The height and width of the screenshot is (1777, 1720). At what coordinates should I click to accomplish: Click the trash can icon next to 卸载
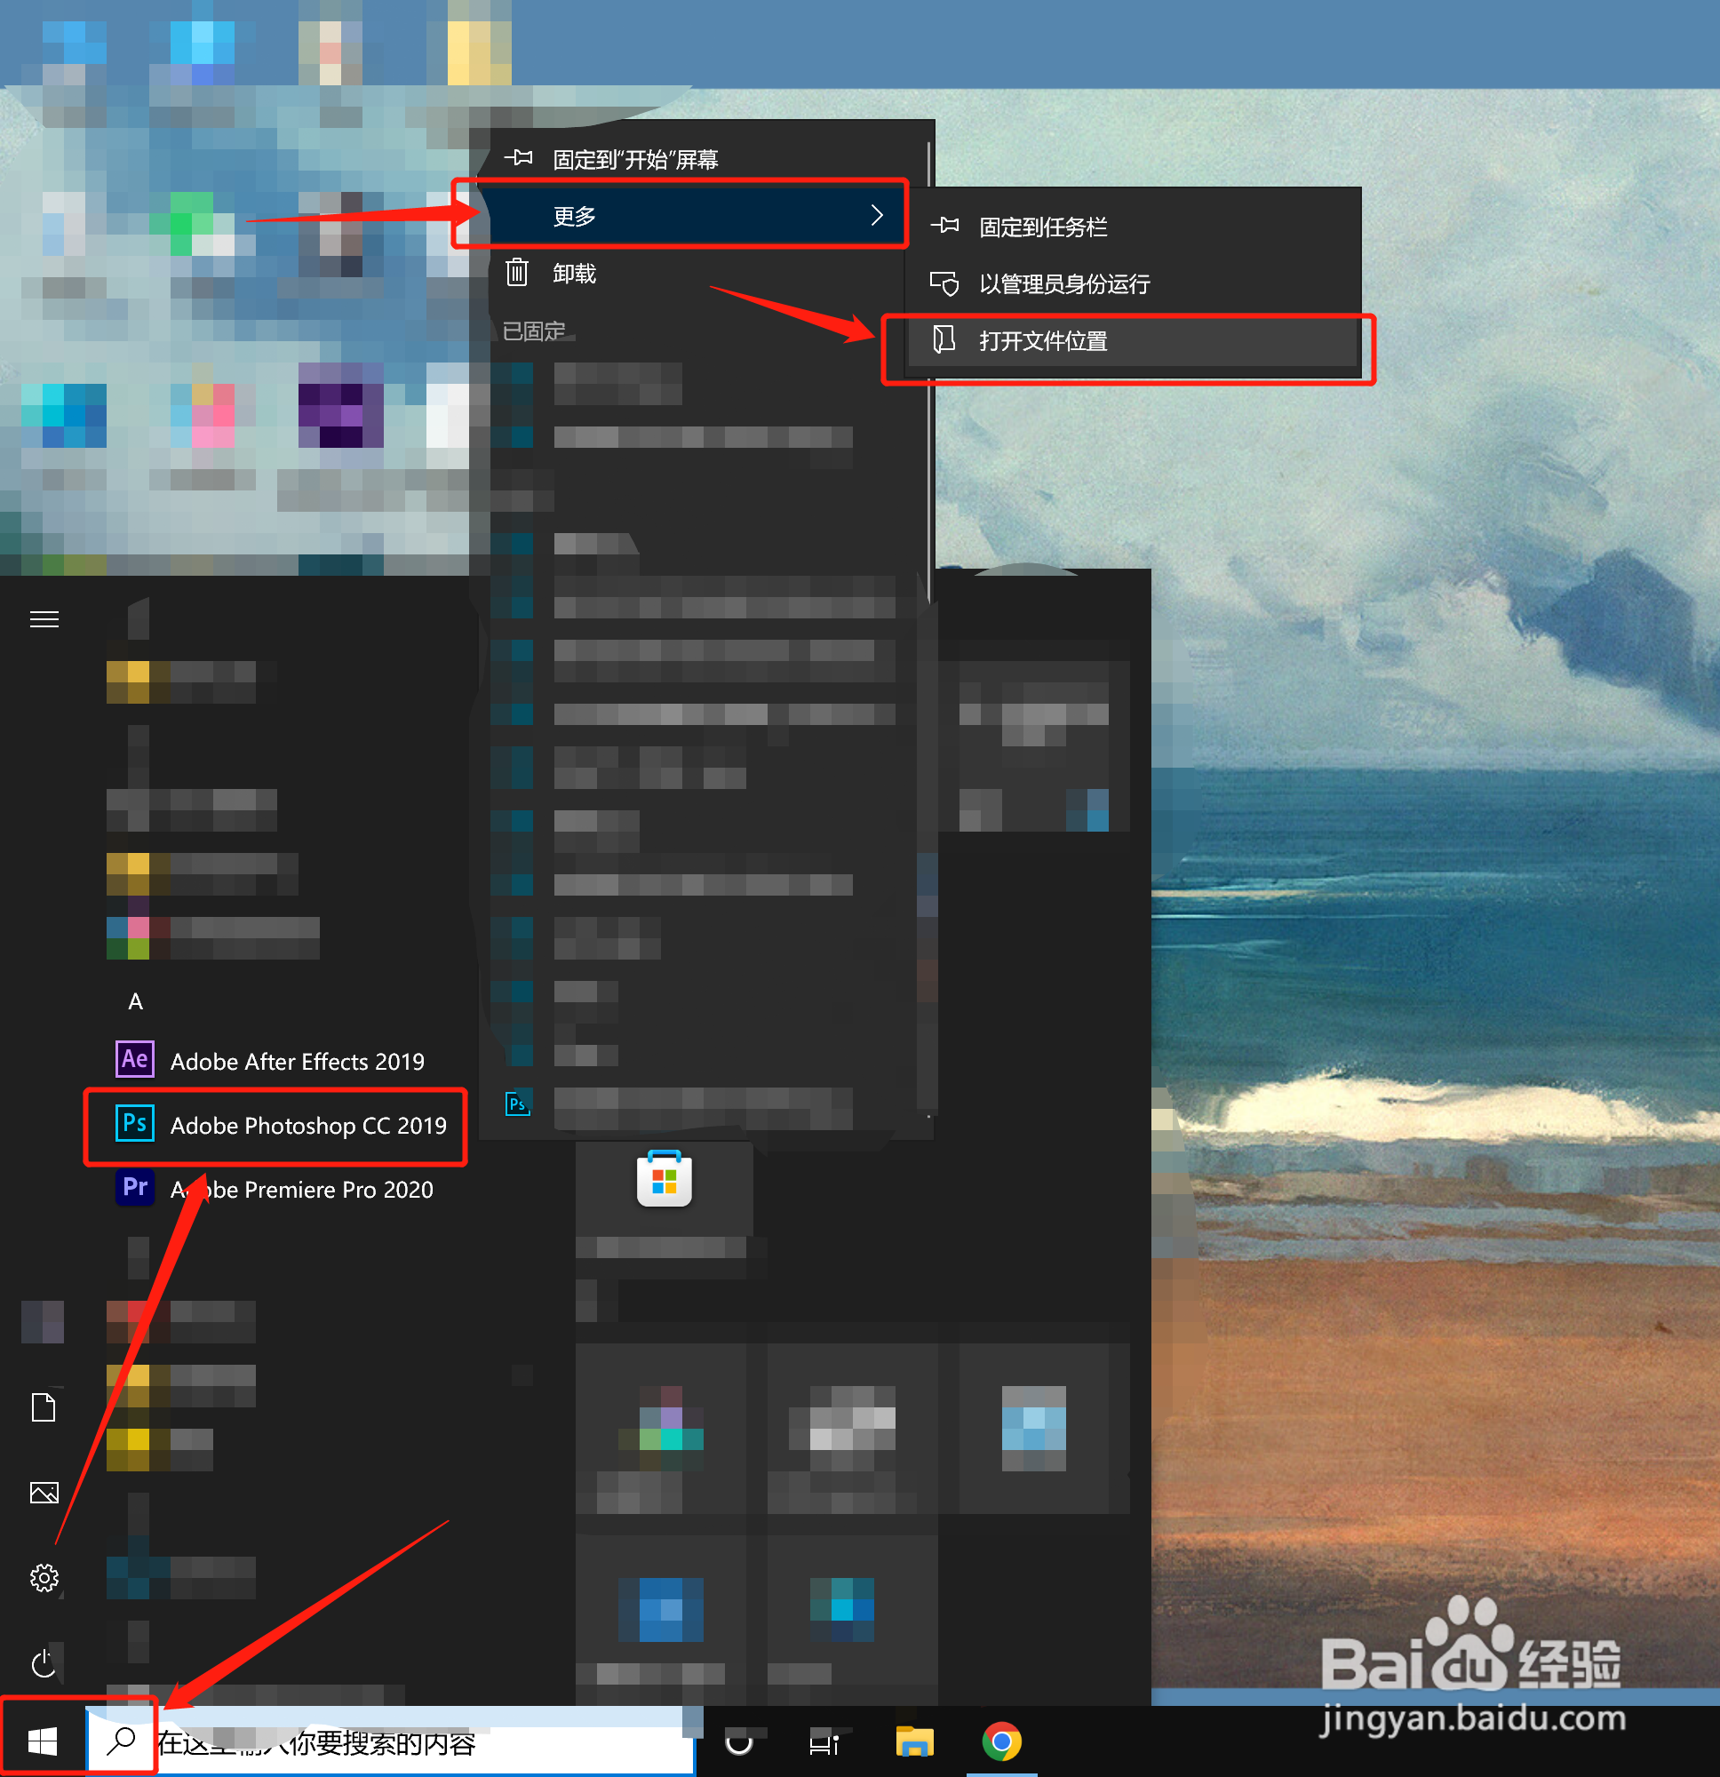[x=517, y=272]
